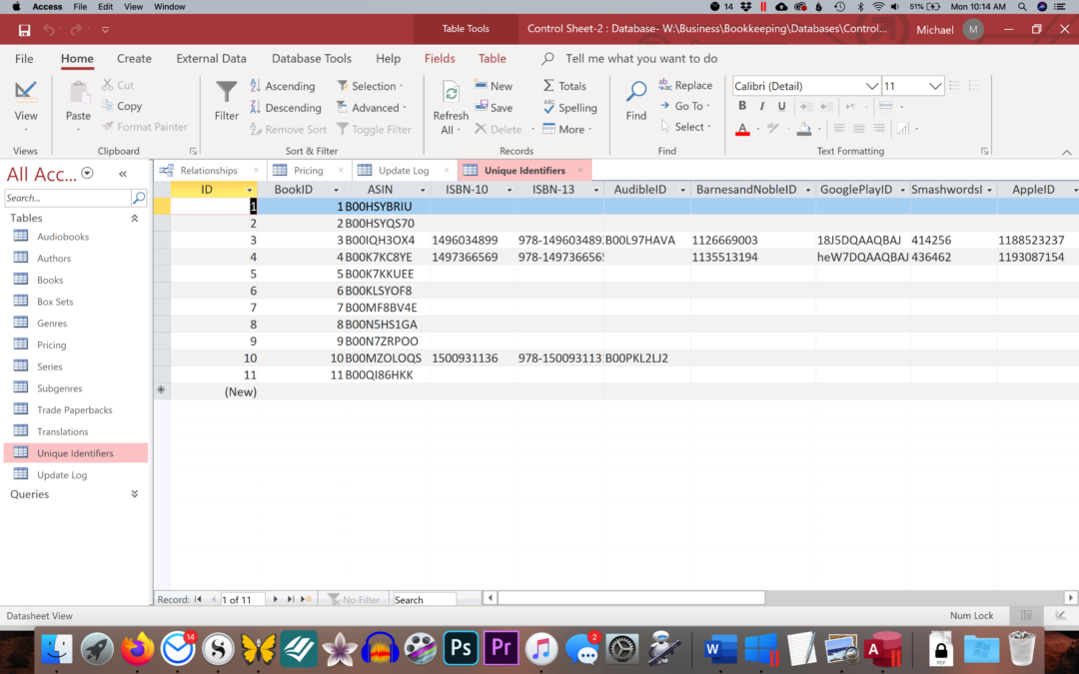This screenshot has width=1079, height=674.
Task: Click the Paste clipboard icon
Action: (x=78, y=92)
